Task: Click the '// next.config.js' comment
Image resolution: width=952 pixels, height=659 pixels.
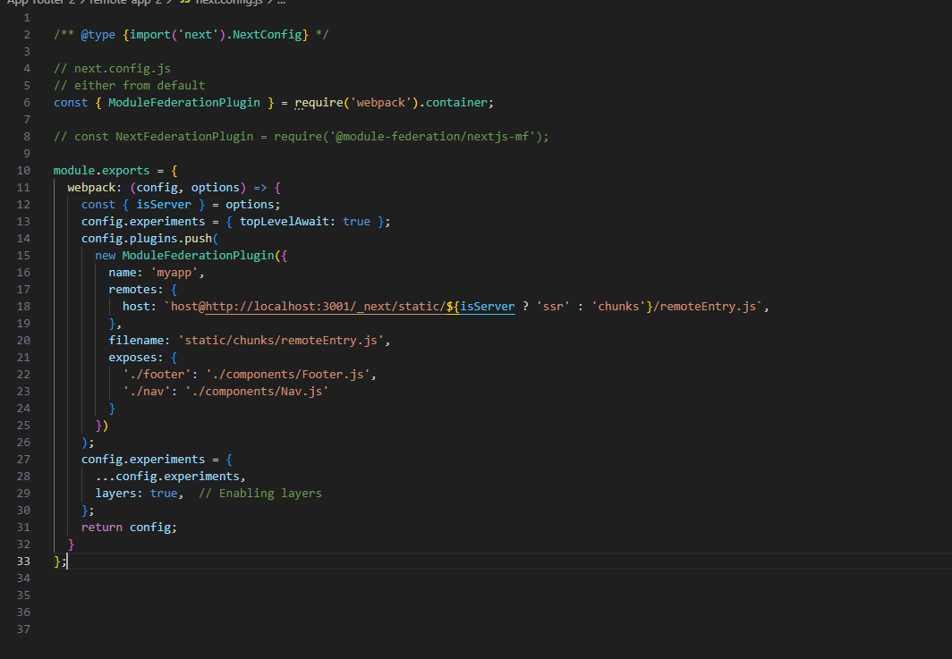Action: (x=113, y=69)
